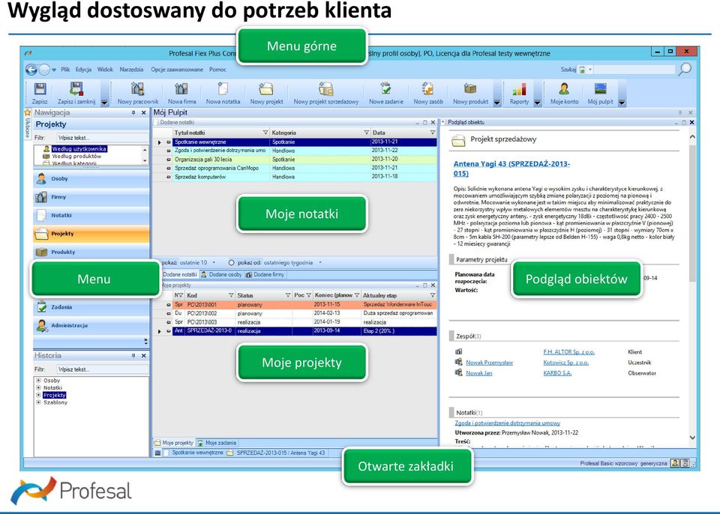Switch to the Dodane osoby tab
Viewport: 720px width, 514px height.
pyautogui.click(x=220, y=274)
